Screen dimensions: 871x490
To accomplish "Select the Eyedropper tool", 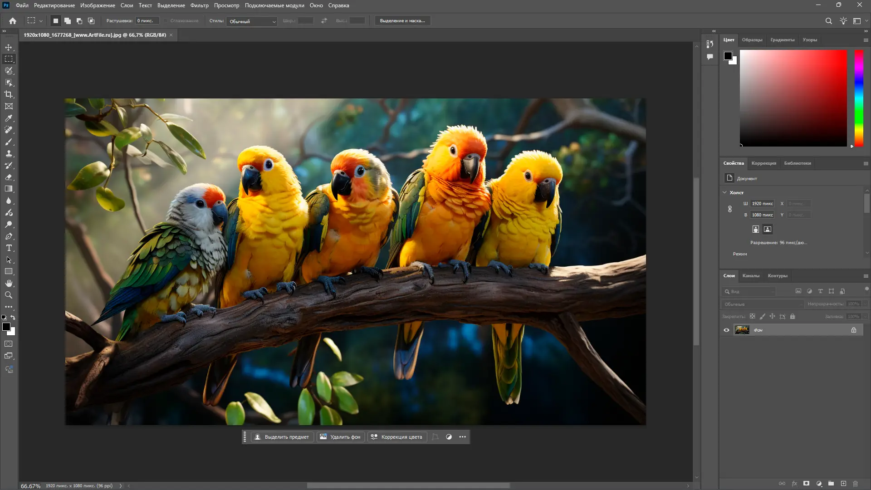I will pos(9,118).
